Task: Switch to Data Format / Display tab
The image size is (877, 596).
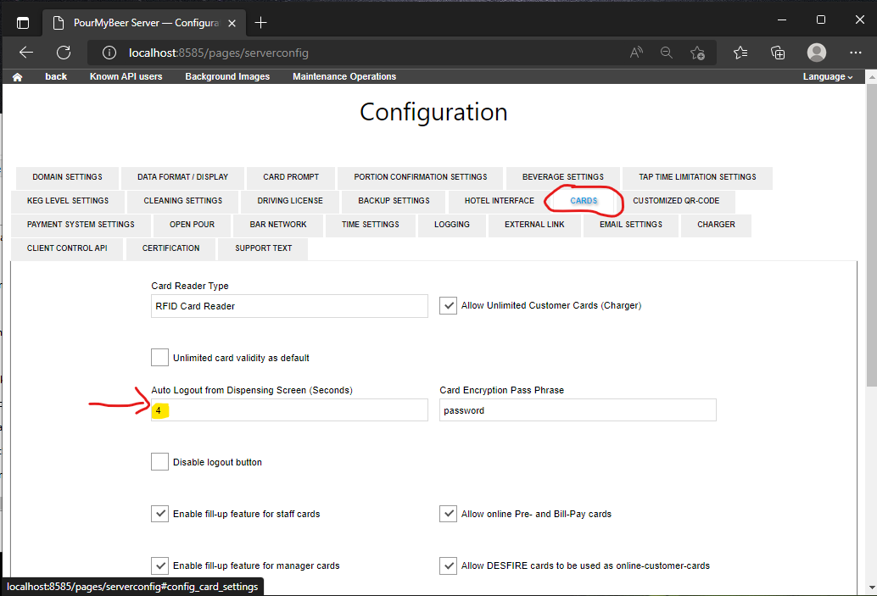Action: [183, 177]
